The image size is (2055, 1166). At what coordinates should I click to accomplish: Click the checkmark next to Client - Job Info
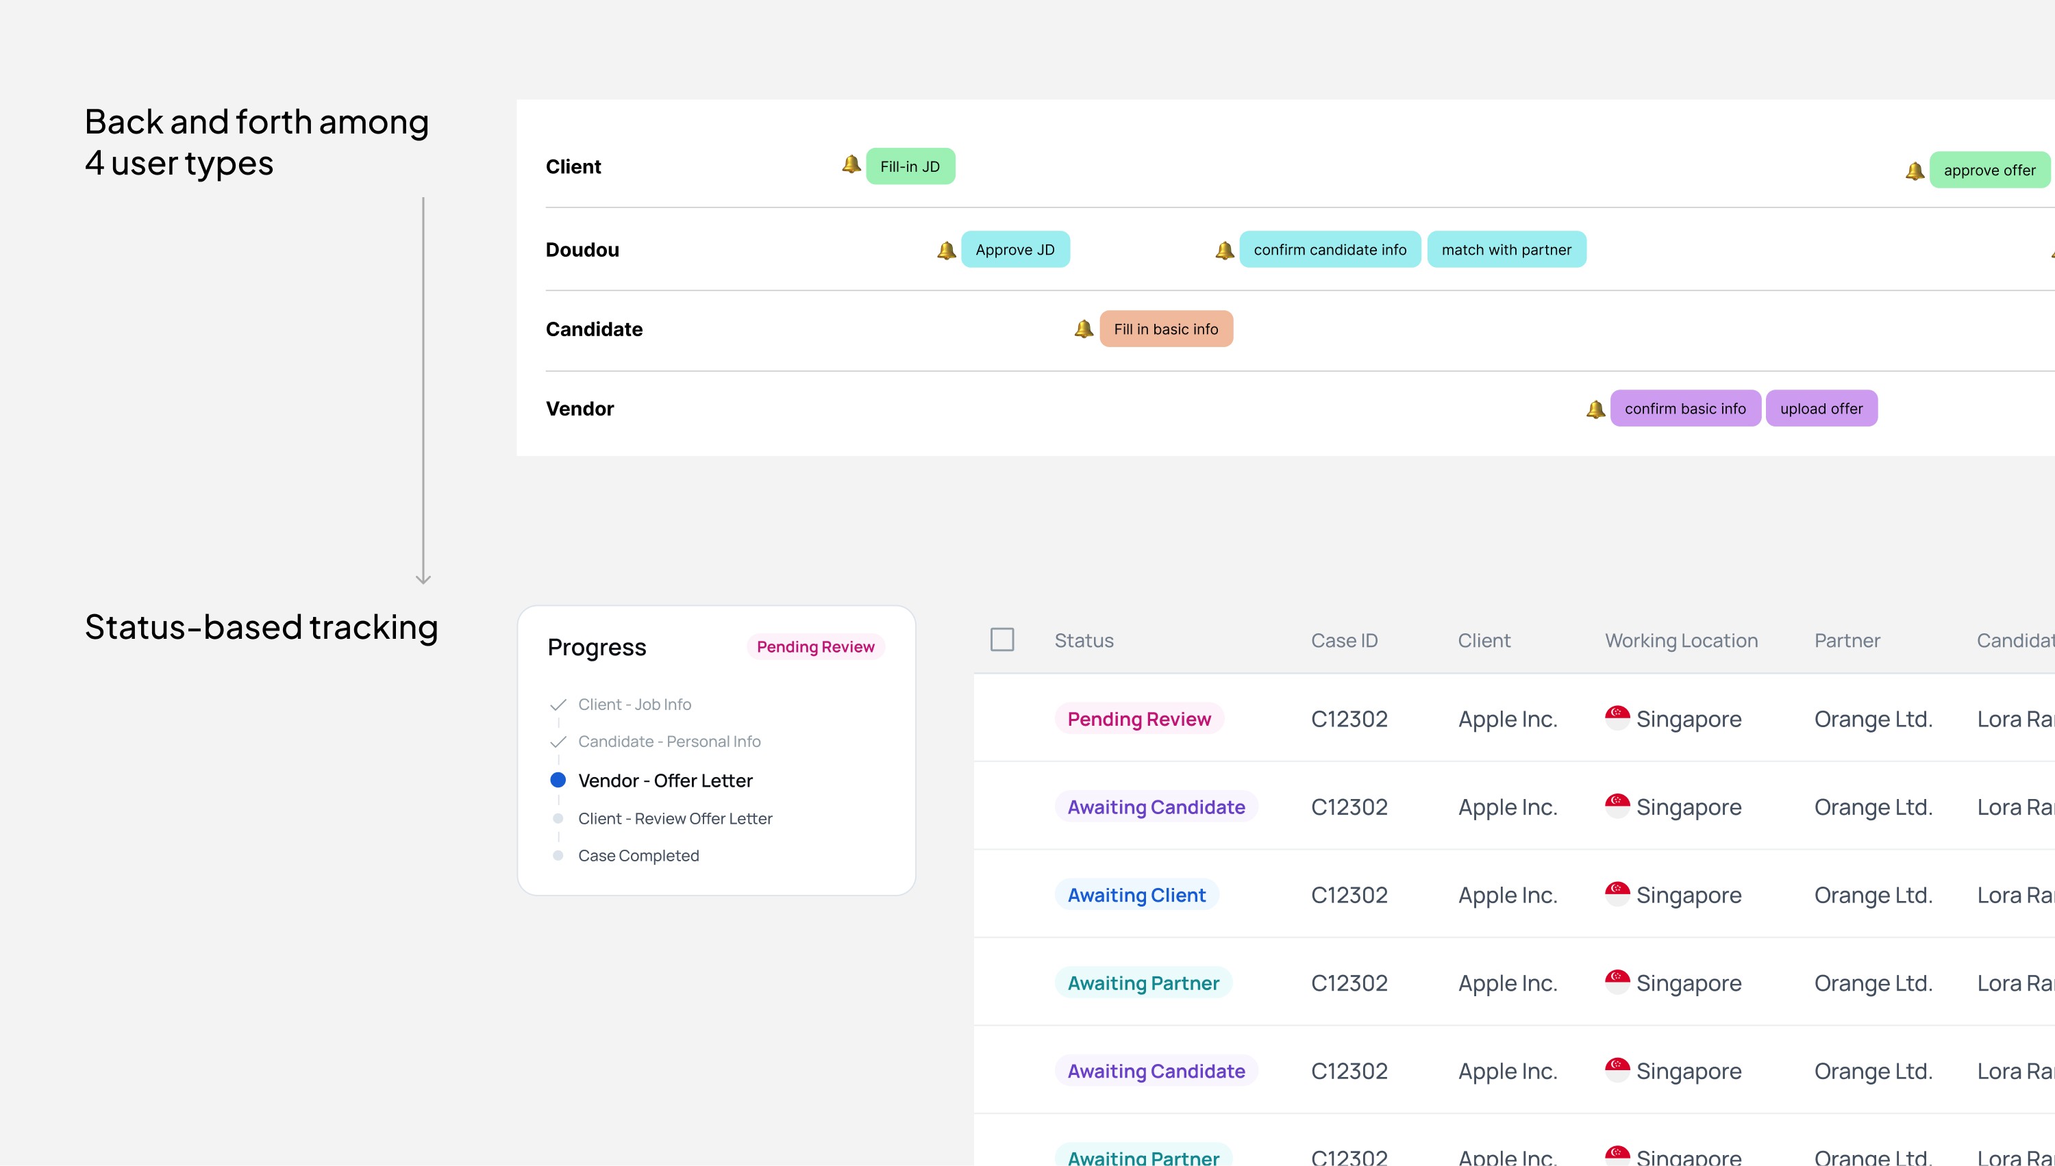click(x=558, y=705)
